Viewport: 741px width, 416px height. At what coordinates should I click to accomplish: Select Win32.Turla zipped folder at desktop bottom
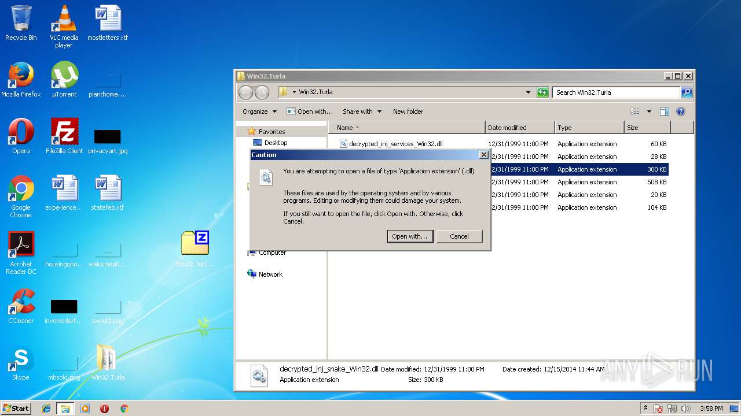click(108, 363)
